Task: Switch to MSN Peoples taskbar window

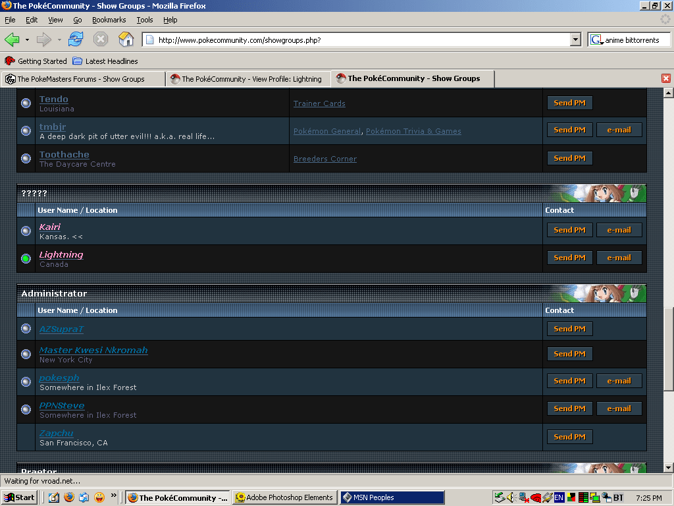Action: point(392,497)
